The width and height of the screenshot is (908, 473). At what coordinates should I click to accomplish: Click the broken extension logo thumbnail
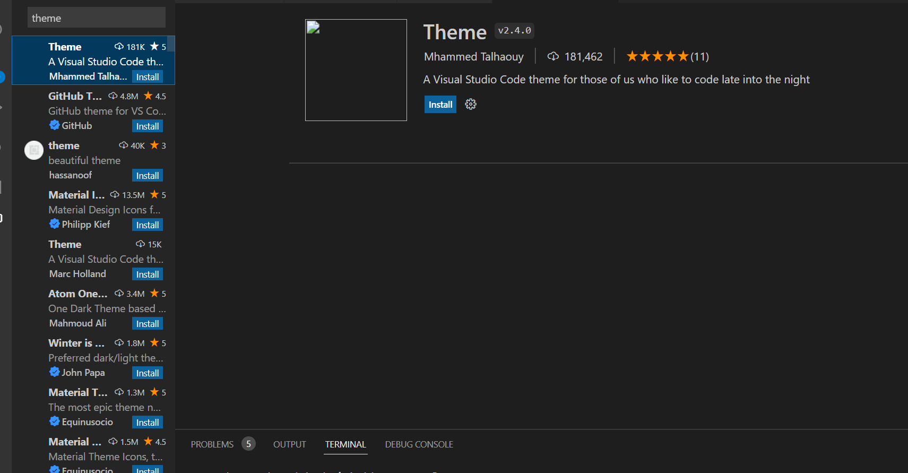click(x=356, y=70)
